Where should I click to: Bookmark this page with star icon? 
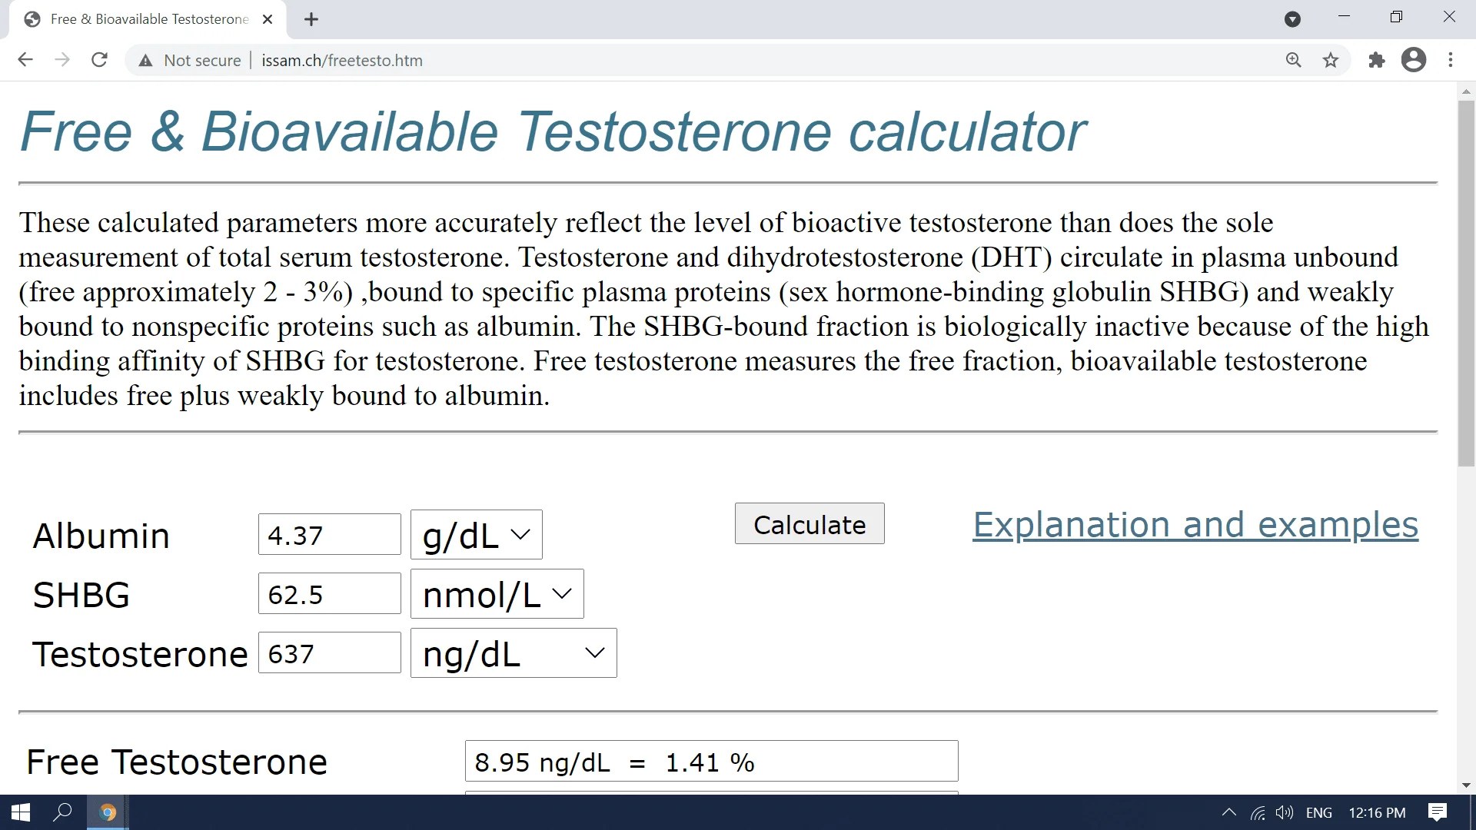[1331, 60]
